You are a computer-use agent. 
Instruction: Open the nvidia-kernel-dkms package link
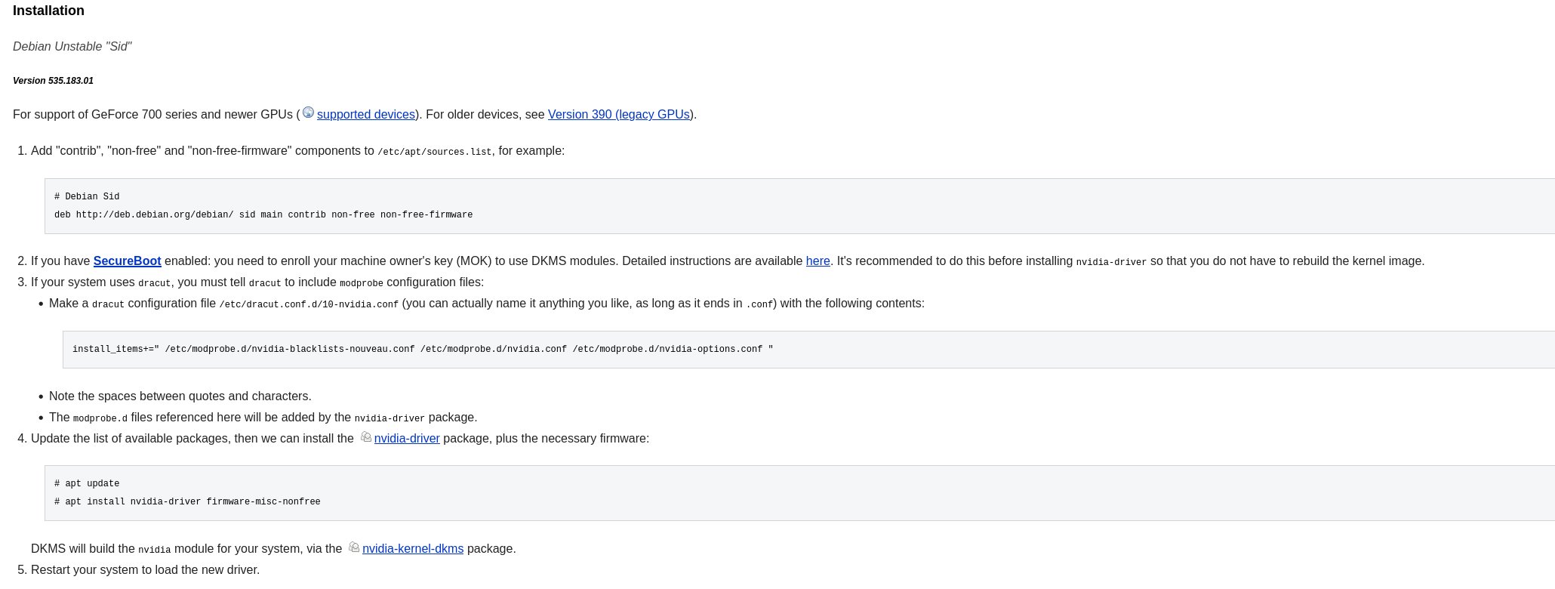pos(413,549)
